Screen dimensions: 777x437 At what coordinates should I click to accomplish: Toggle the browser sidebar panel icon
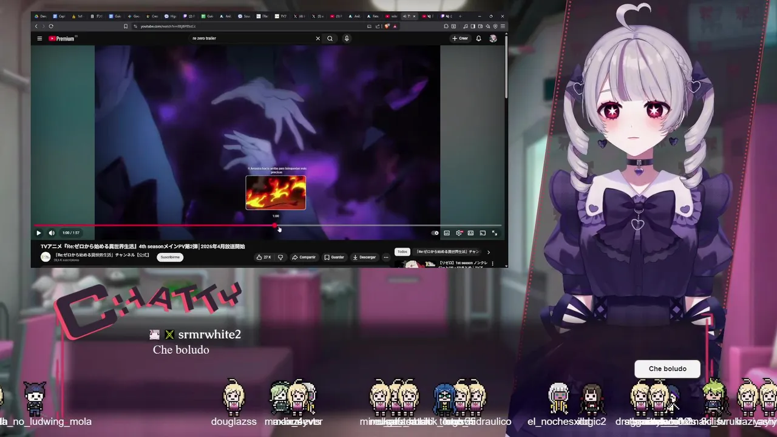tap(473, 26)
